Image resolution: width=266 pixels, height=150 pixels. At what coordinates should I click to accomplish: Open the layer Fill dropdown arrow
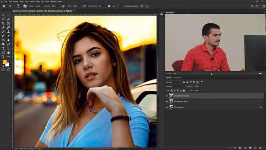201,90
